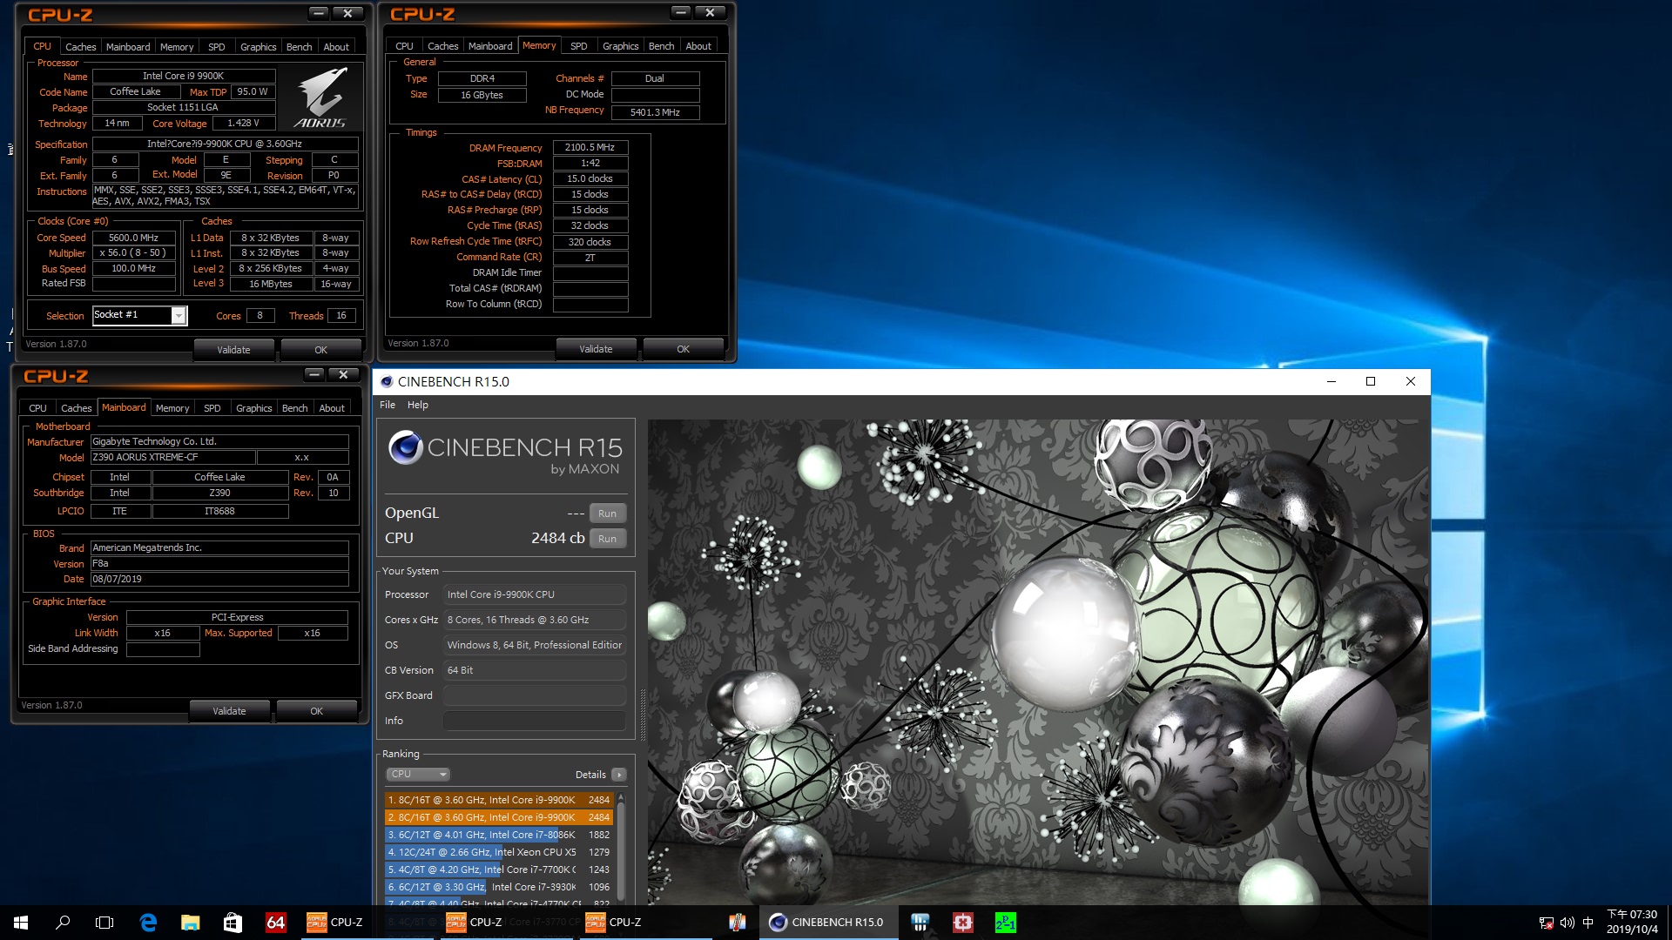Click Validate in the CPU-Z CPU window
Image resolution: width=1672 pixels, height=940 pixels.
(233, 350)
